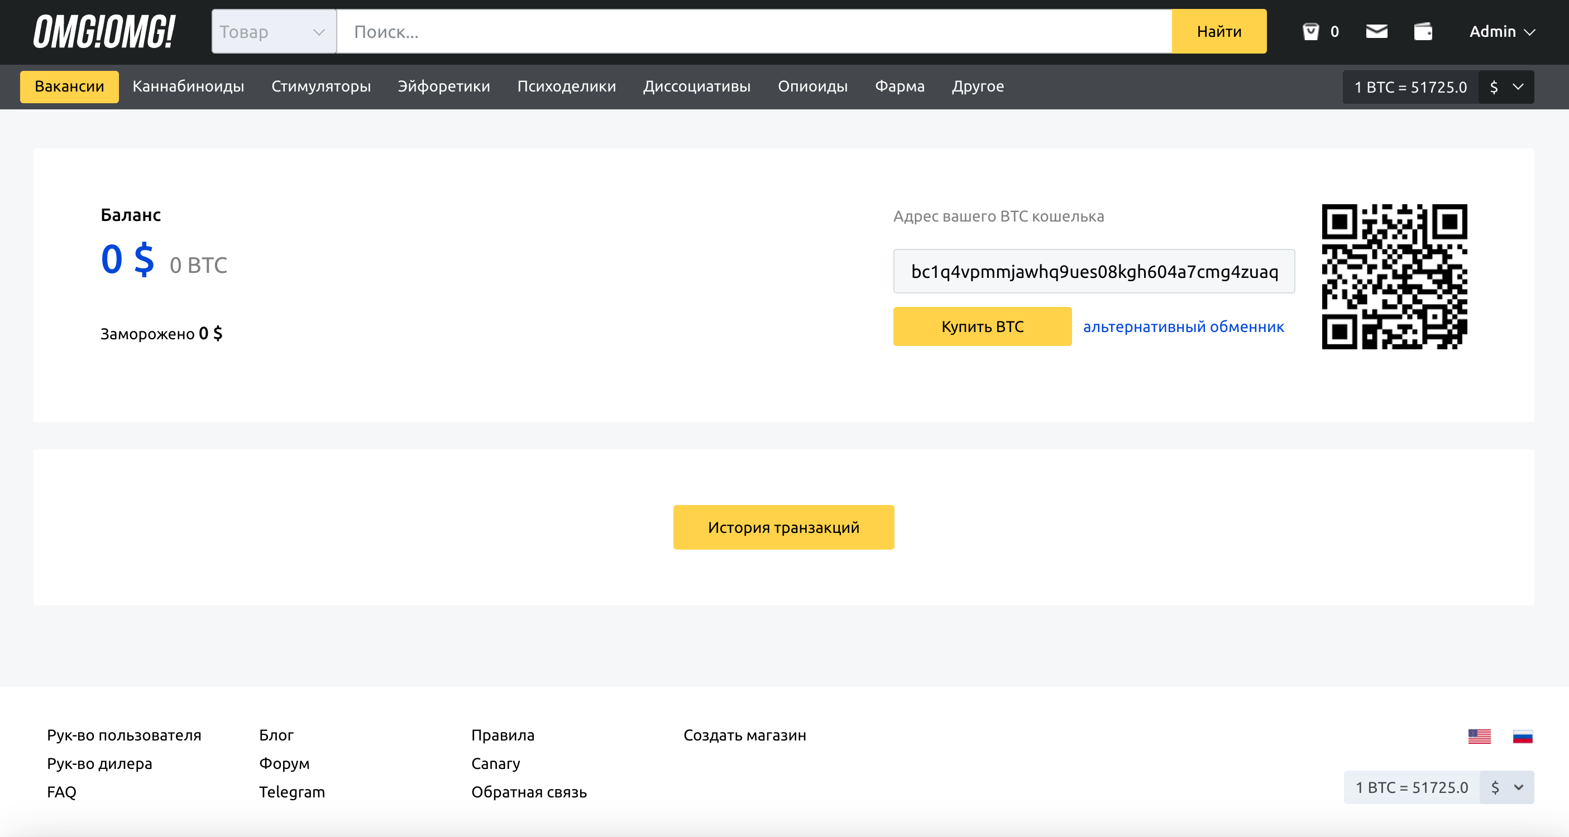Open the Каннабиноиды category
Screen dimensions: 1569x837
tap(188, 86)
